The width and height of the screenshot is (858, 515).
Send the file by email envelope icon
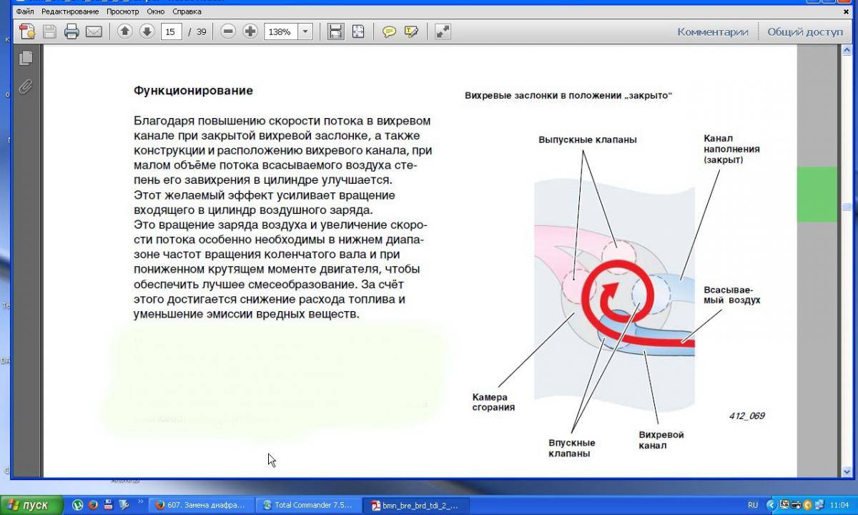(94, 31)
